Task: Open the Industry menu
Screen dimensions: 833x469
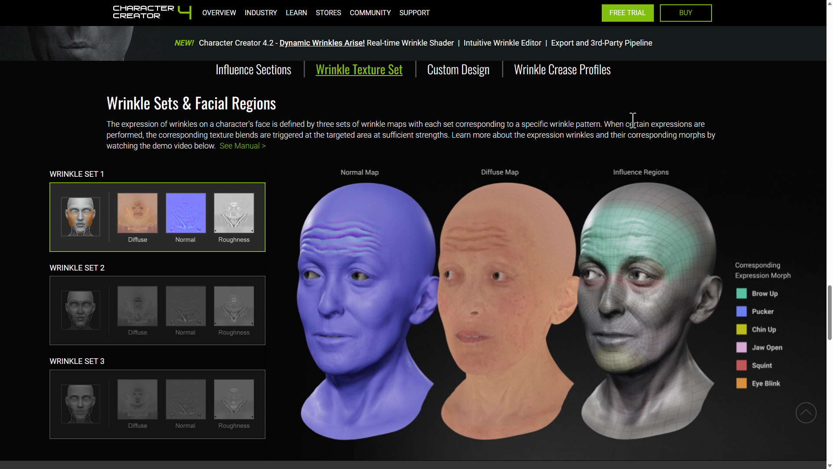Action: click(x=261, y=13)
